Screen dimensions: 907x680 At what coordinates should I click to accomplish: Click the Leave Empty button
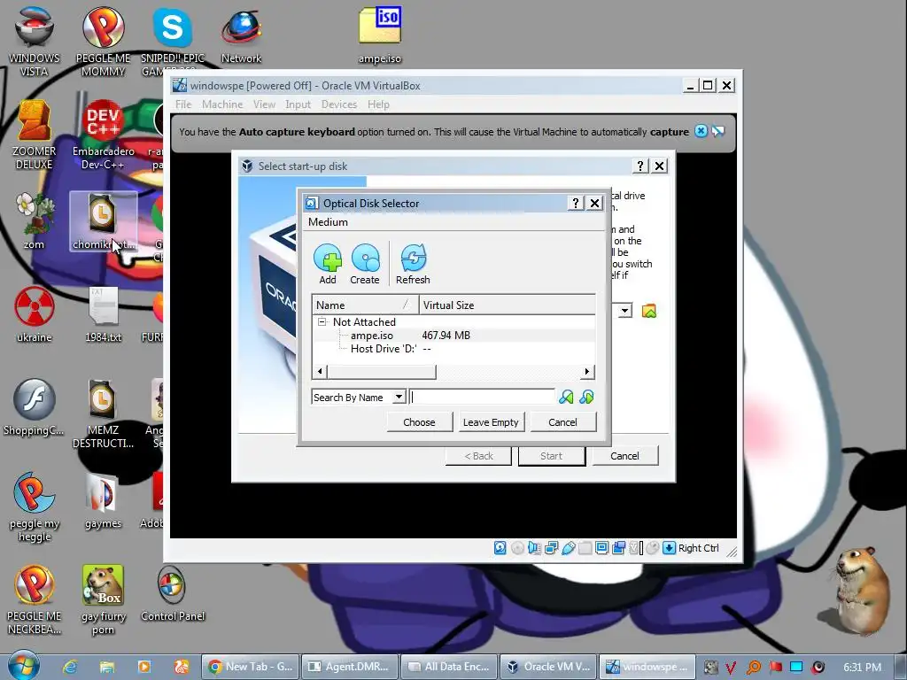point(491,422)
